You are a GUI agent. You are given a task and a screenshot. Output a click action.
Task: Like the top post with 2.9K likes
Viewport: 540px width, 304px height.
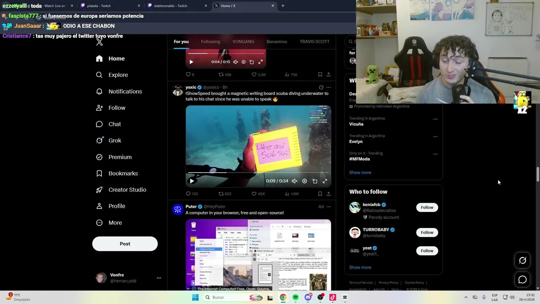click(259, 74)
